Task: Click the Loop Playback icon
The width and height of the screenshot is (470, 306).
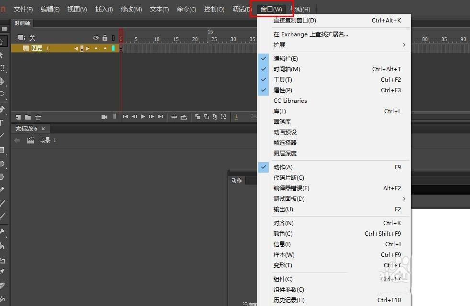Action: pos(183,117)
